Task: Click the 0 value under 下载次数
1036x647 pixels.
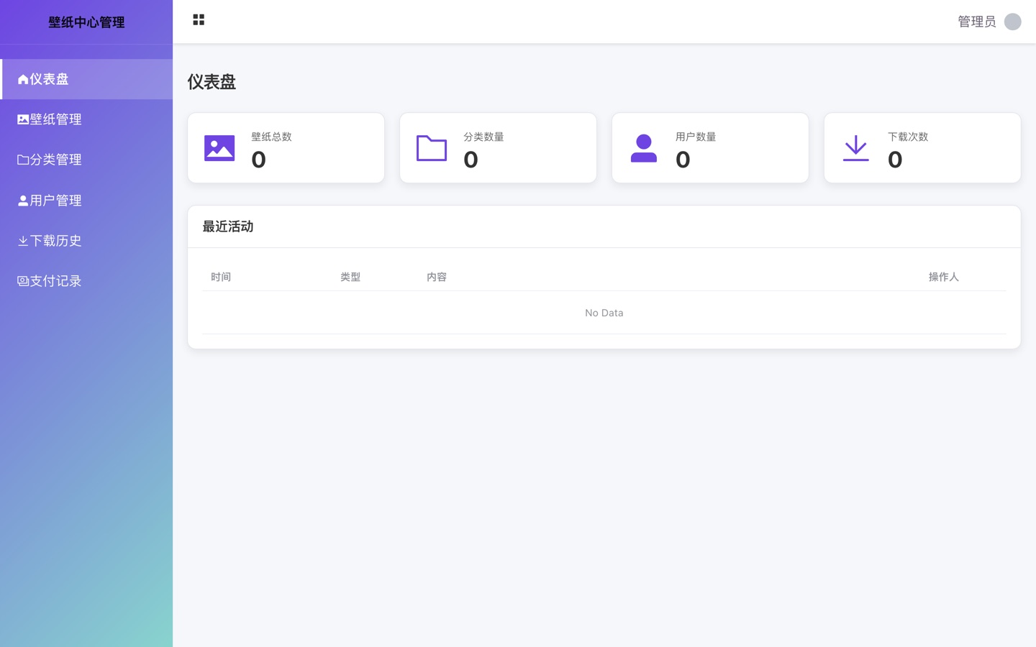Action: pos(895,160)
